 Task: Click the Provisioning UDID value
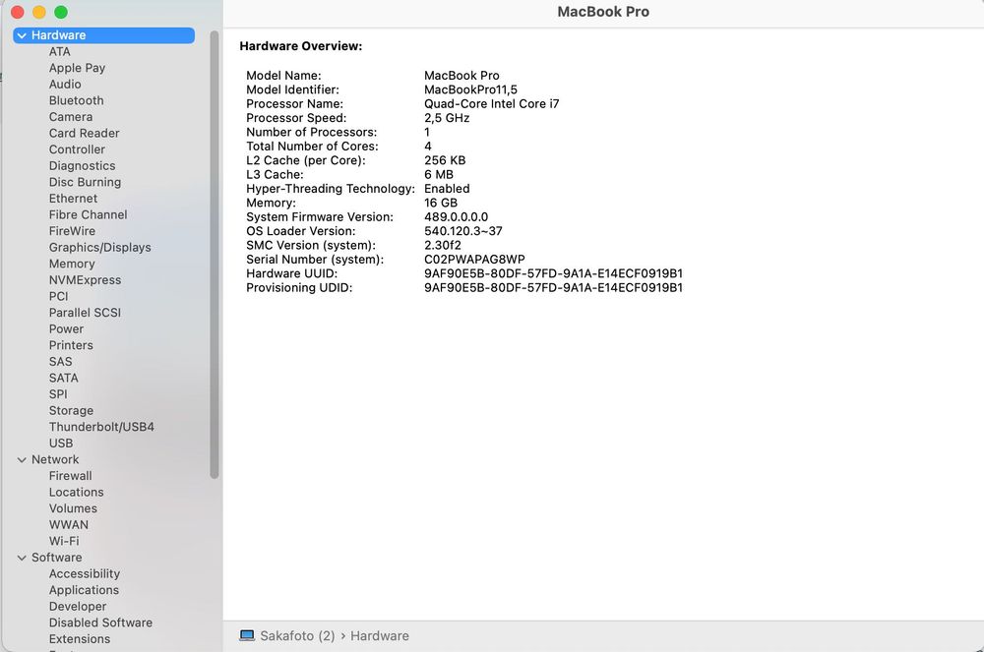553,288
